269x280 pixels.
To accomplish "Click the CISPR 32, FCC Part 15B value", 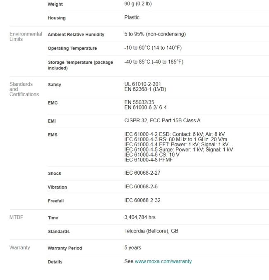I will coord(162,121).
